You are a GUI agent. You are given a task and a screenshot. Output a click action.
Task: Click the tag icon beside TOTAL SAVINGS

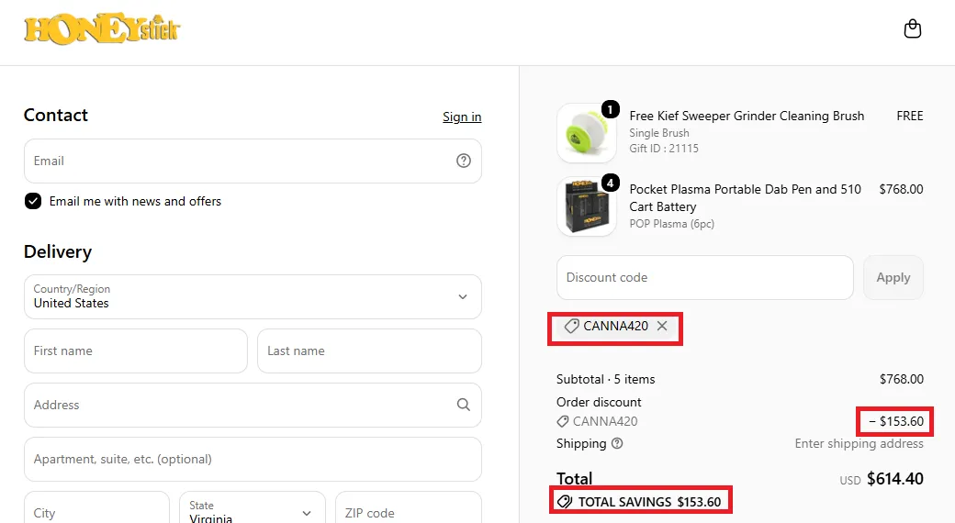pyautogui.click(x=565, y=502)
